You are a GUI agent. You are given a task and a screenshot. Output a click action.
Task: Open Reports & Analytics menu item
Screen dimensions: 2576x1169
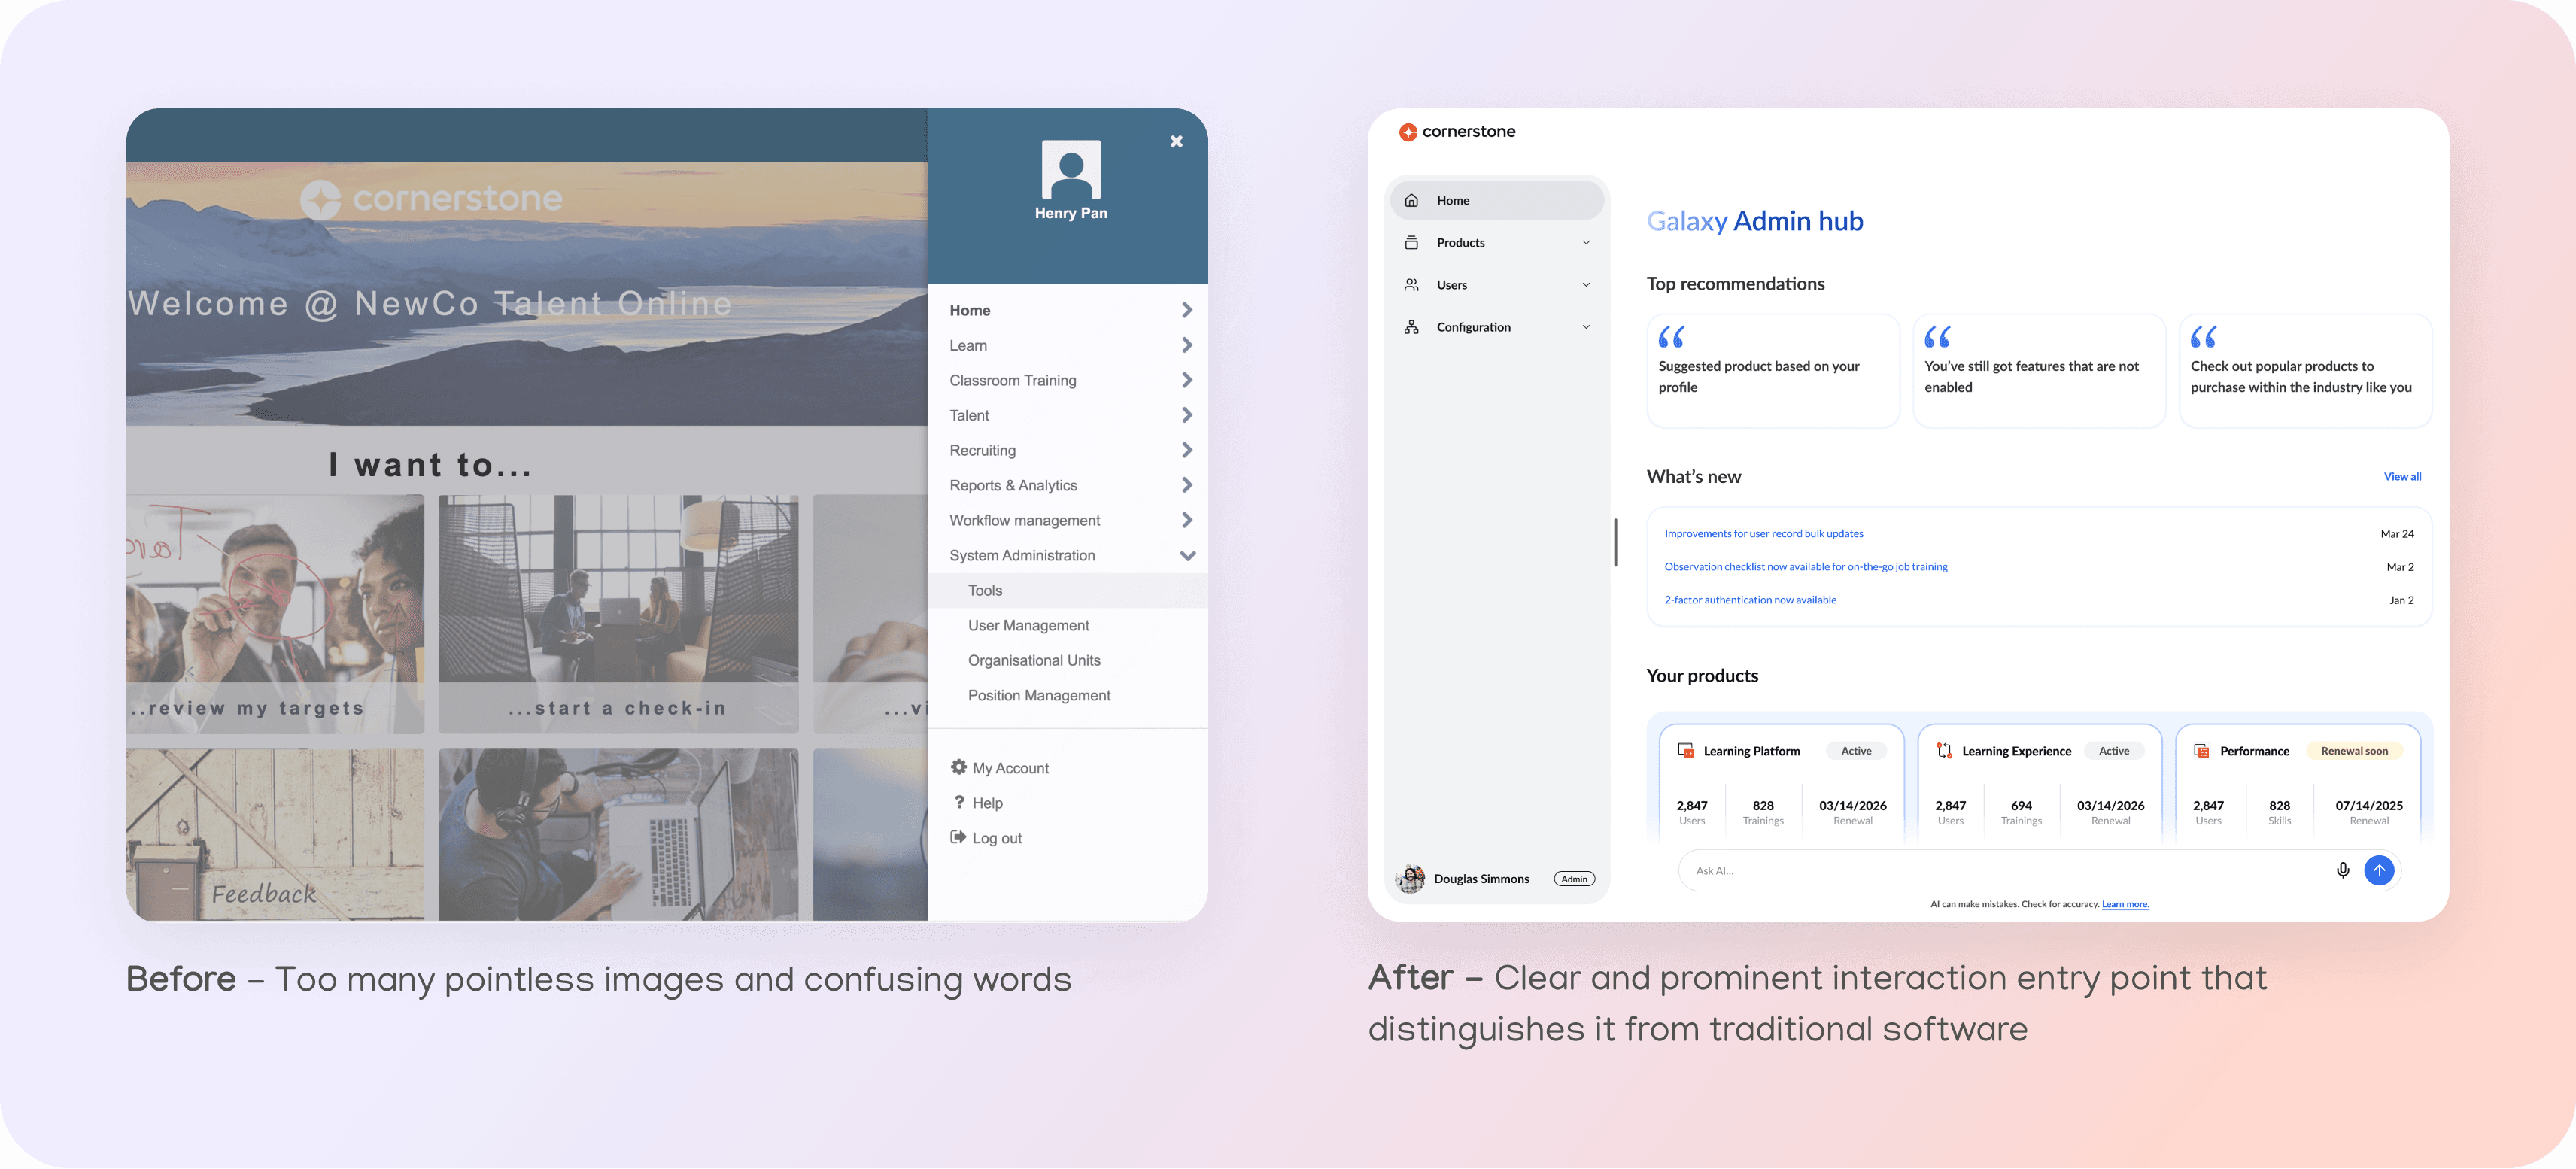coord(1013,485)
